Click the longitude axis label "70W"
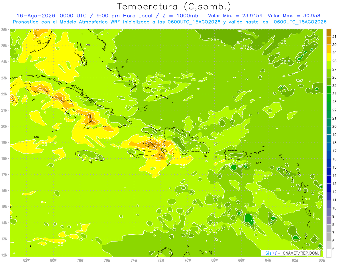 [x=188, y=260]
